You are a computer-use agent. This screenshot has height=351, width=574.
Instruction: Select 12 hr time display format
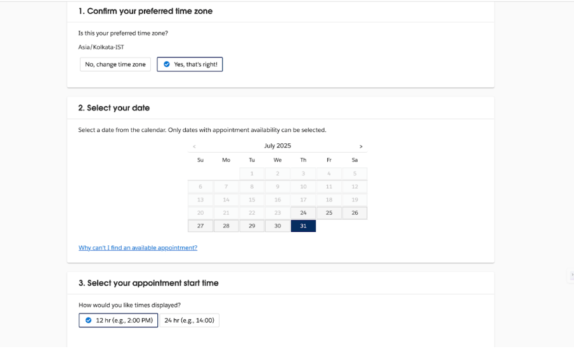tap(119, 321)
